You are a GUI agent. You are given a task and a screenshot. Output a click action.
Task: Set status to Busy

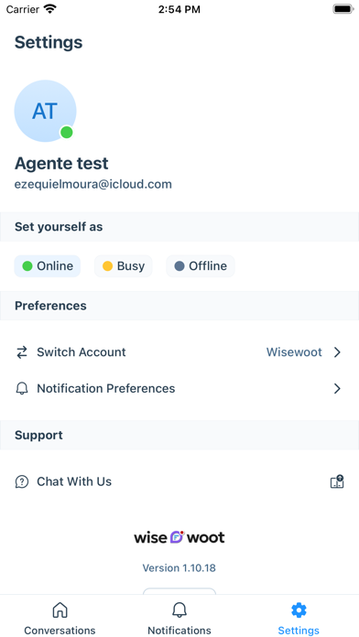pos(124,266)
